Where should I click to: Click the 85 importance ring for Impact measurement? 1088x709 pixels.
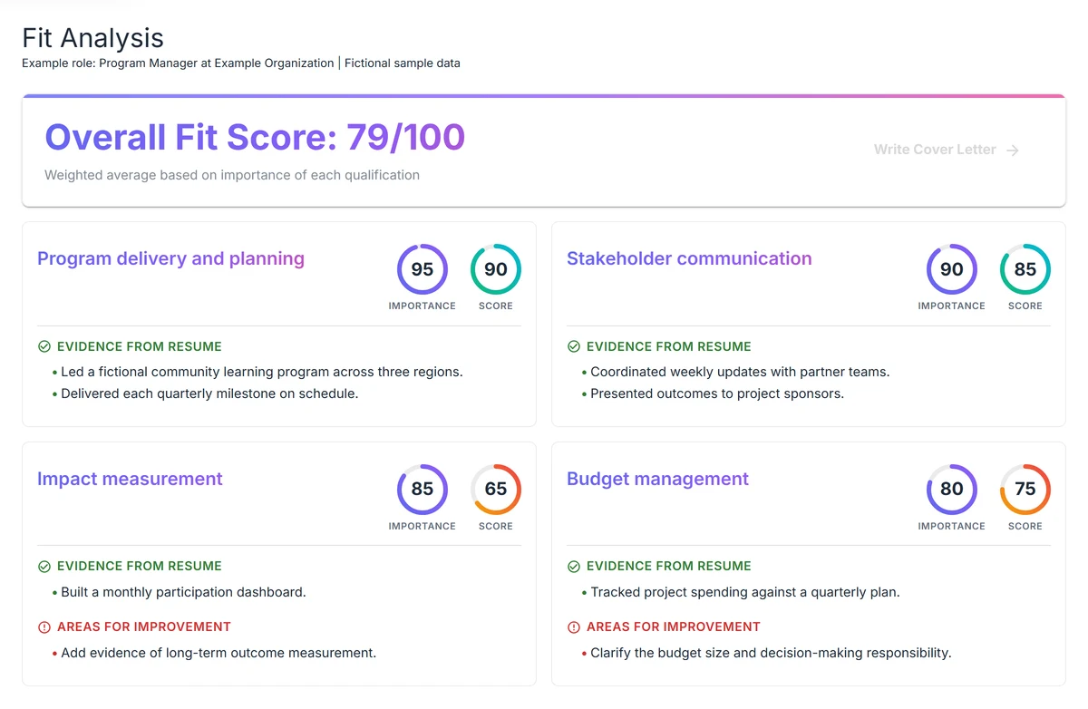(x=423, y=490)
